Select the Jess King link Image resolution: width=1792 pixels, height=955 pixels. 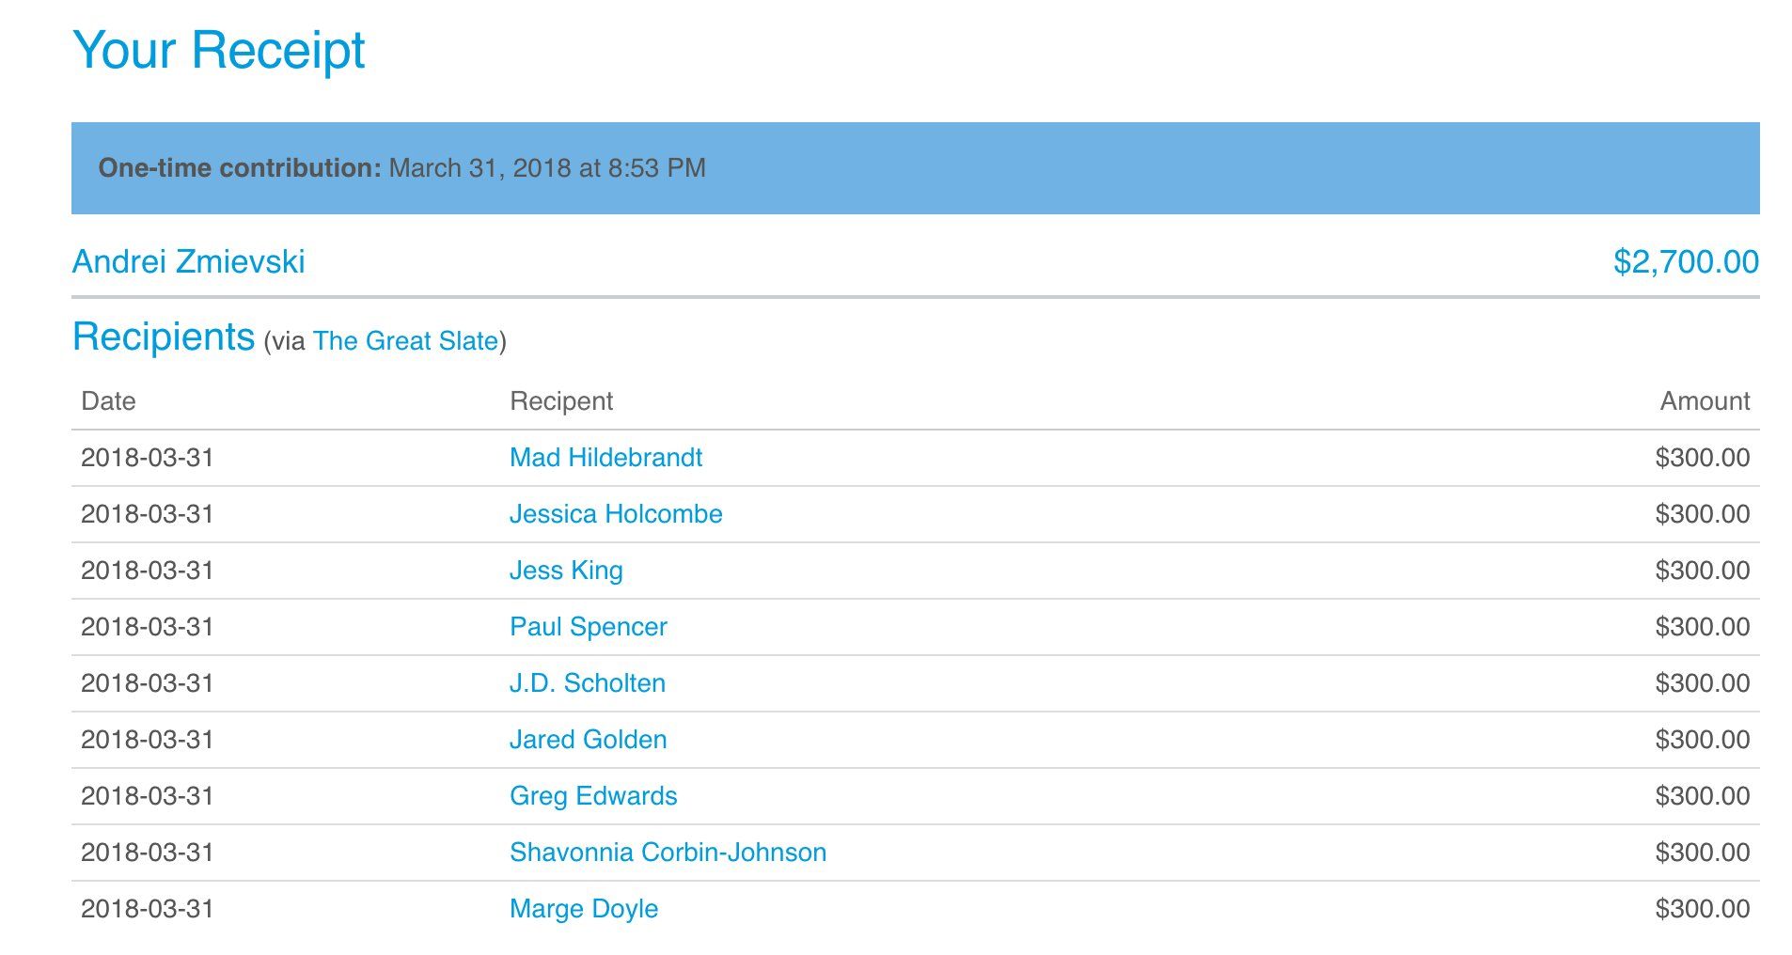(x=566, y=571)
